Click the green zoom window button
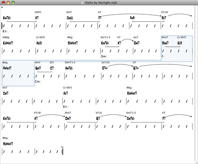Screen dimensions: 198x164 coord(13,3)
